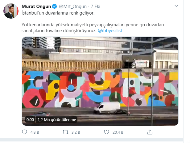Click the 4,8 B reply count
This screenshot has width=190, height=143.
(x=35, y=132)
